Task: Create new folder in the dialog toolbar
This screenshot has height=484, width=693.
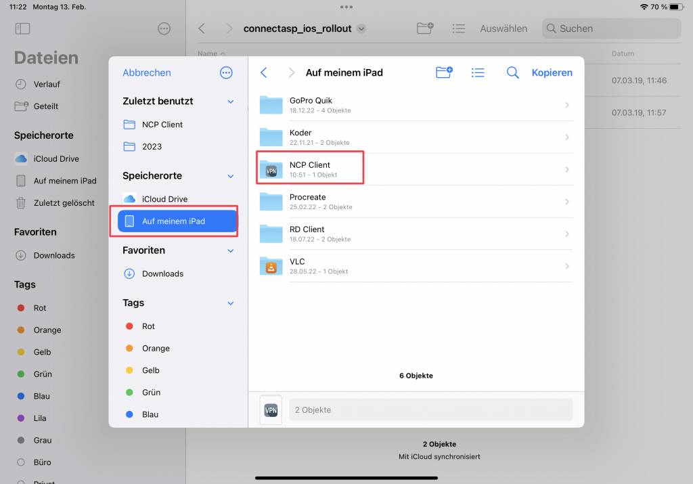Action: (x=444, y=72)
